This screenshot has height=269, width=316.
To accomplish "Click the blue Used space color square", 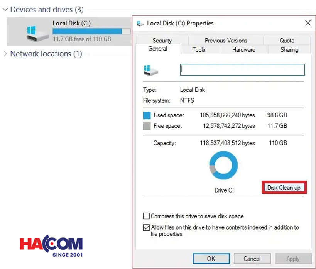I will (147, 115).
